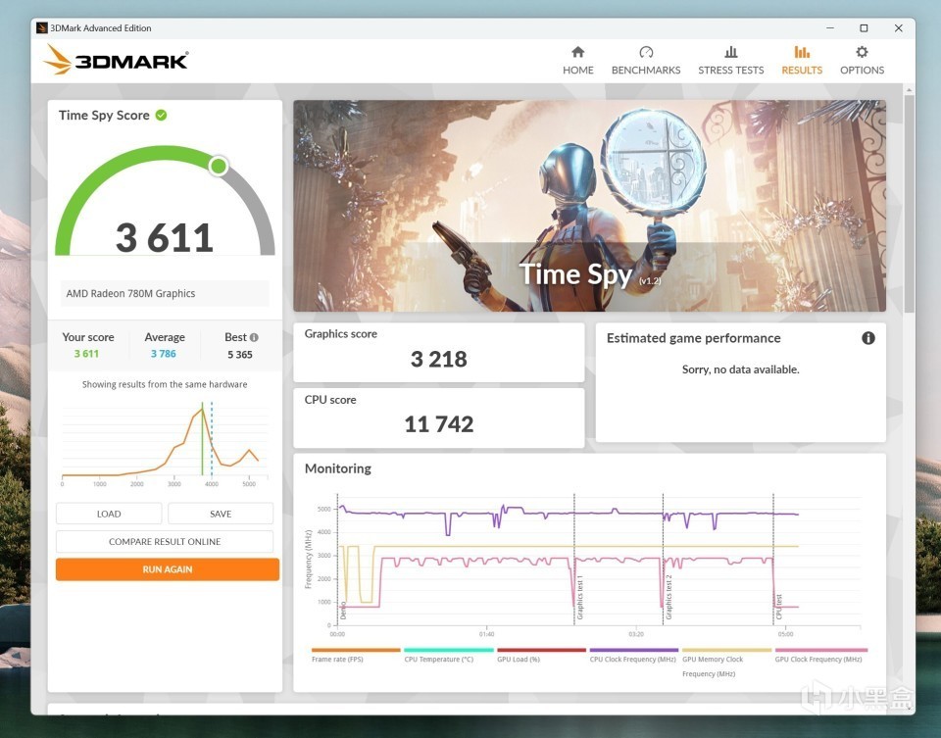Open Estimated game performance info icon
Screen dimensions: 941x738
click(x=867, y=338)
